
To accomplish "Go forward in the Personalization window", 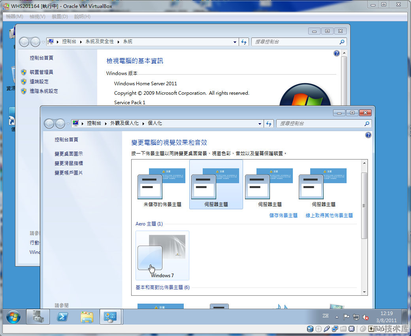I will [x=60, y=124].
